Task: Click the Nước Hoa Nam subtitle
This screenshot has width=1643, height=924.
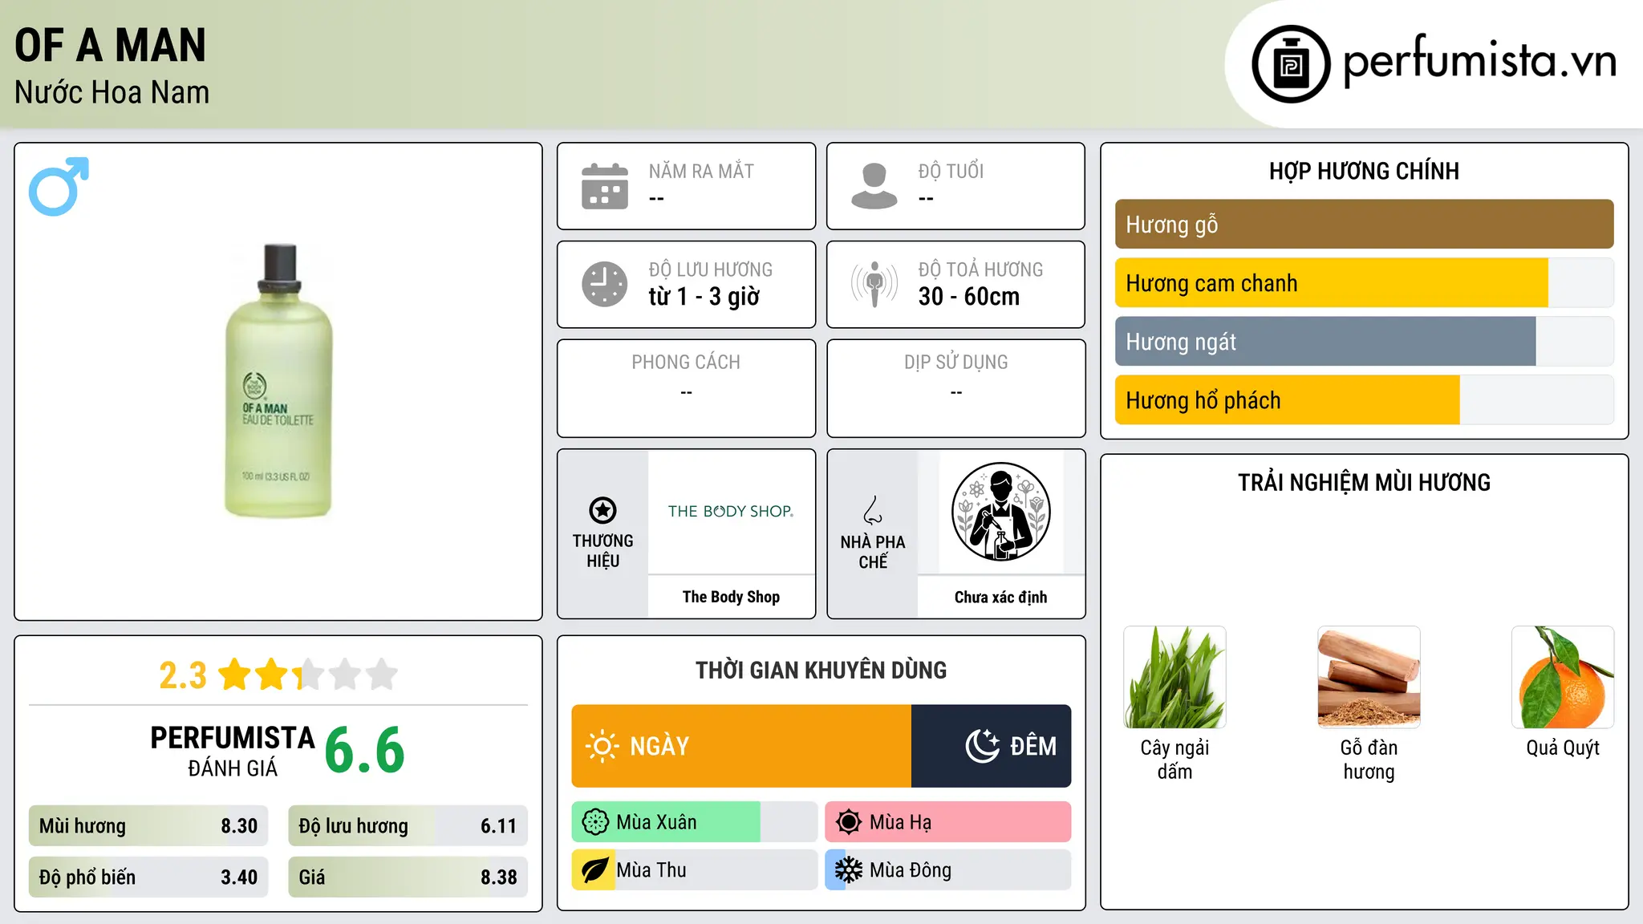Action: [x=112, y=92]
